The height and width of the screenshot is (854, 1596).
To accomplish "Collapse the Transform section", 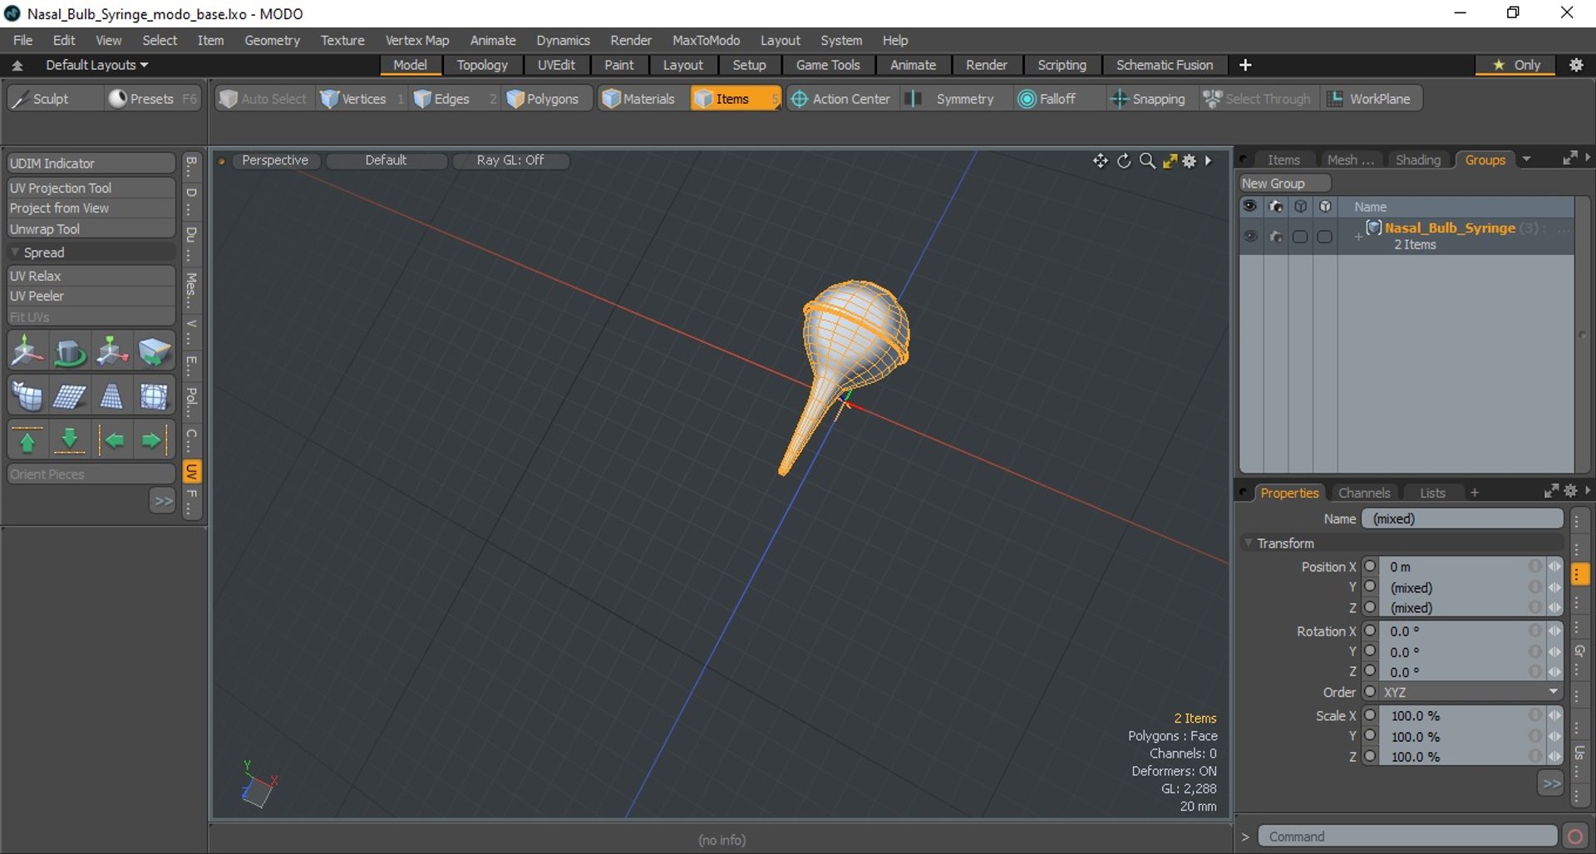I will 1248,542.
